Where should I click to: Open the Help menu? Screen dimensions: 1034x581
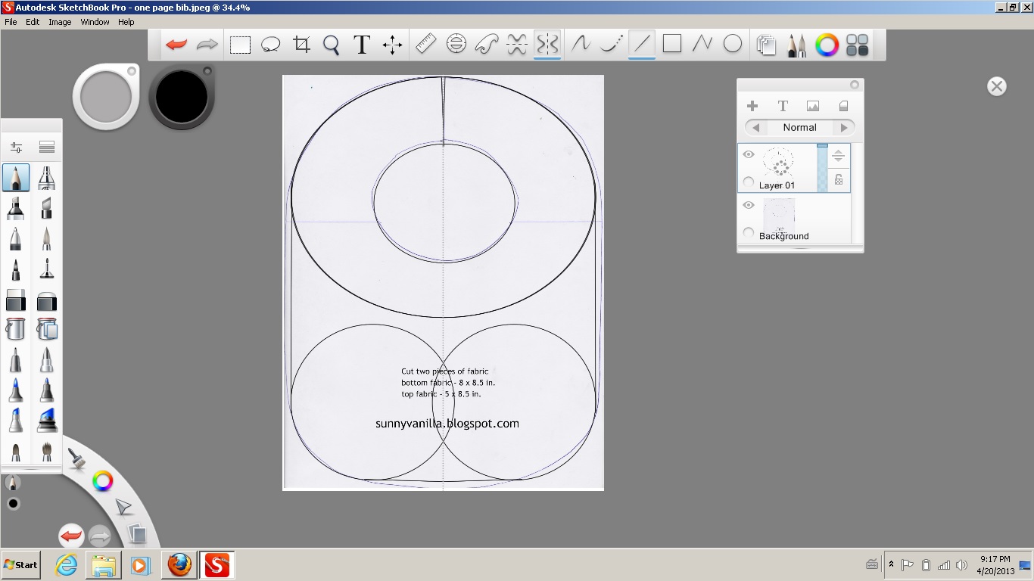tap(126, 22)
